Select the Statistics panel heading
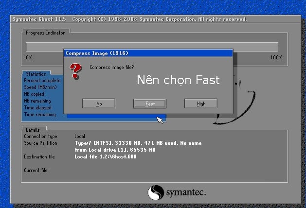 coord(36,74)
